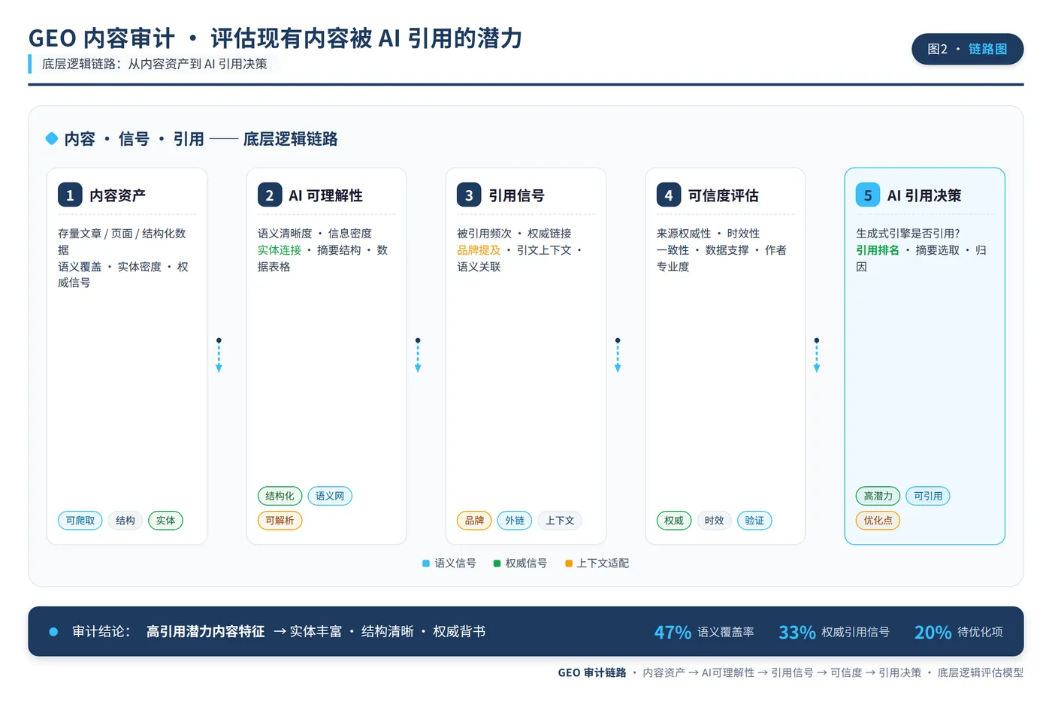
Task: Click the 生成式引擎是否引用? text
Action: point(908,234)
